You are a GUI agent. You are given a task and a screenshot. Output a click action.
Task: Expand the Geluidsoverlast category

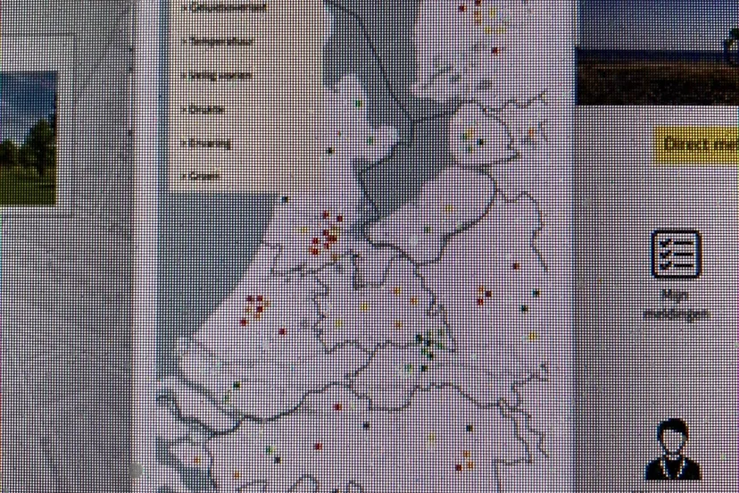click(x=219, y=8)
